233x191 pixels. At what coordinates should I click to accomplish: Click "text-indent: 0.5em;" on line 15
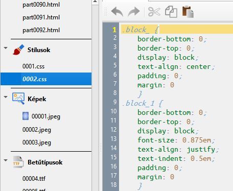tap(176, 159)
